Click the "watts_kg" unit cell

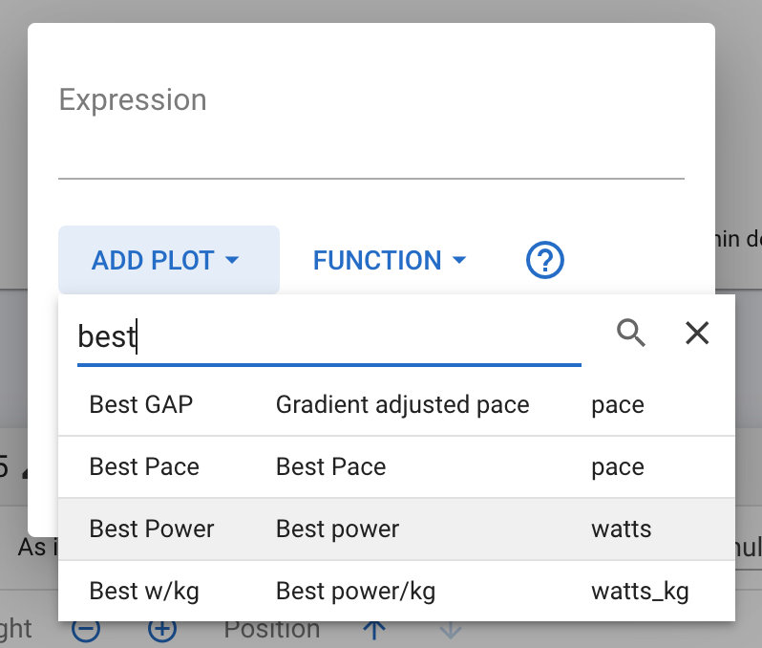[x=640, y=592]
